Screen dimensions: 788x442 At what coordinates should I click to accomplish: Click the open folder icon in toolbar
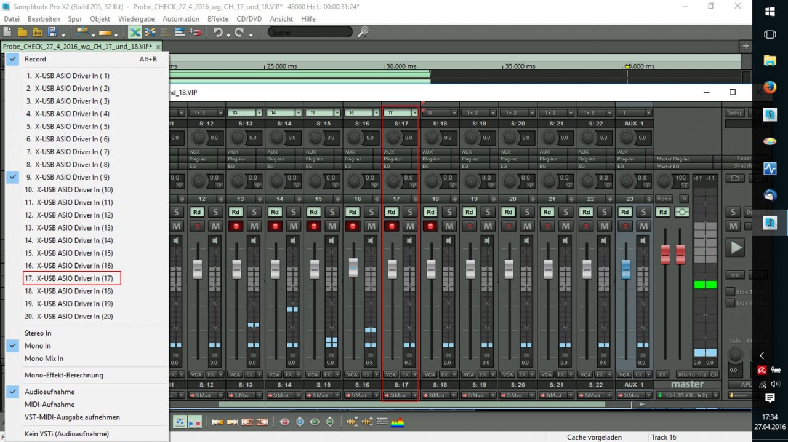pyautogui.click(x=23, y=32)
